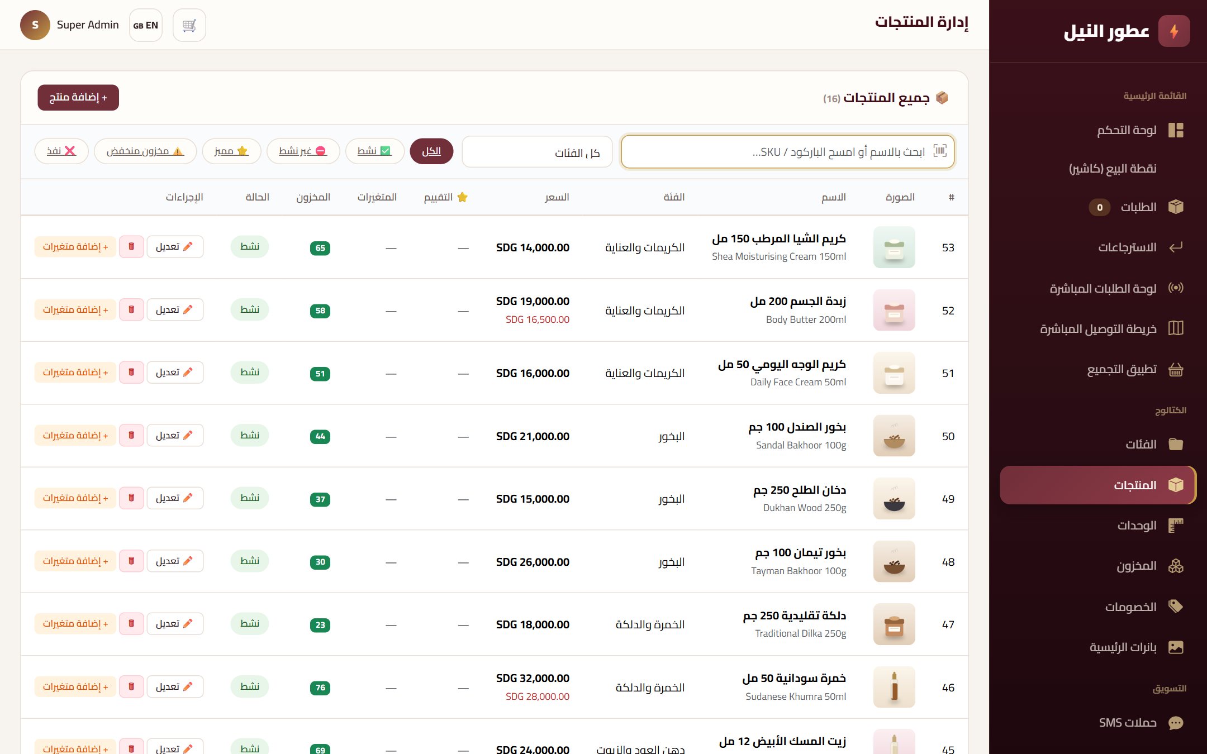Screen dimensions: 1207x754
Task: Open Super Admin user avatar
Action: (35, 25)
